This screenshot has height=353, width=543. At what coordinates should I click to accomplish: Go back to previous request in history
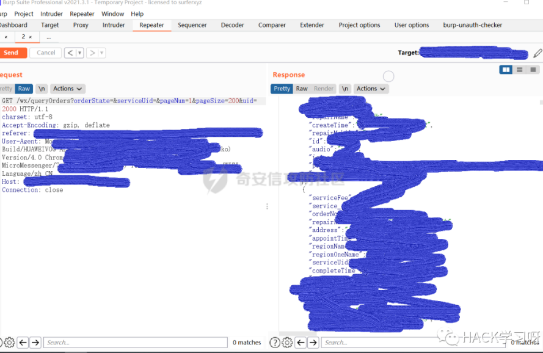pyautogui.click(x=70, y=53)
